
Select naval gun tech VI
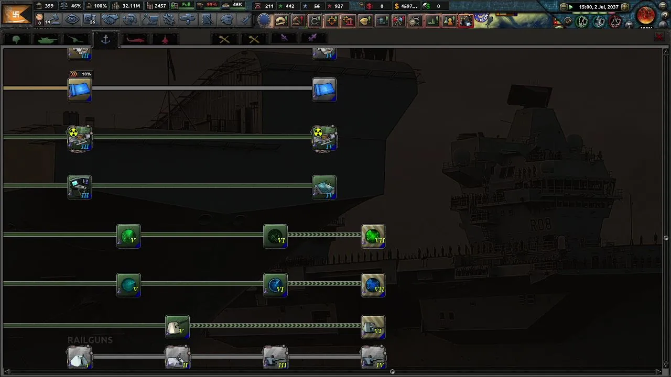coord(373,327)
